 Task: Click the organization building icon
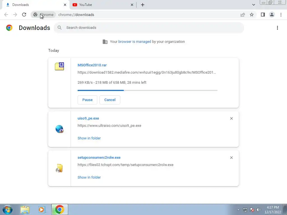pyautogui.click(x=105, y=42)
